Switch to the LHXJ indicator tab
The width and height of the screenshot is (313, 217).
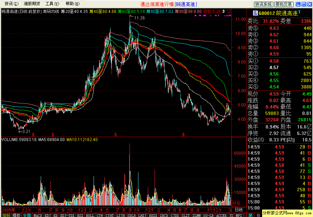coord(142,215)
